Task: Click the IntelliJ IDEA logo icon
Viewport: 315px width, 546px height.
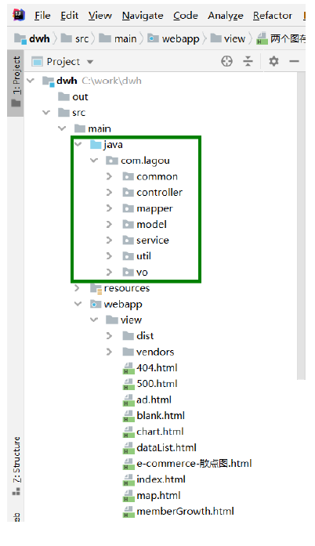Action: (x=19, y=15)
